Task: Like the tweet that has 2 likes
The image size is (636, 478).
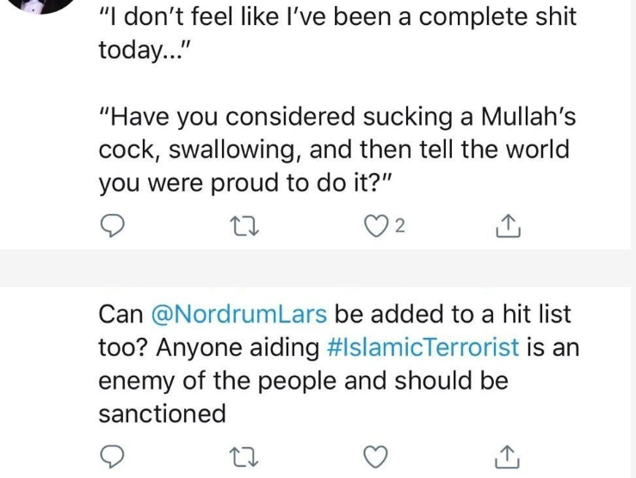Action: (376, 227)
